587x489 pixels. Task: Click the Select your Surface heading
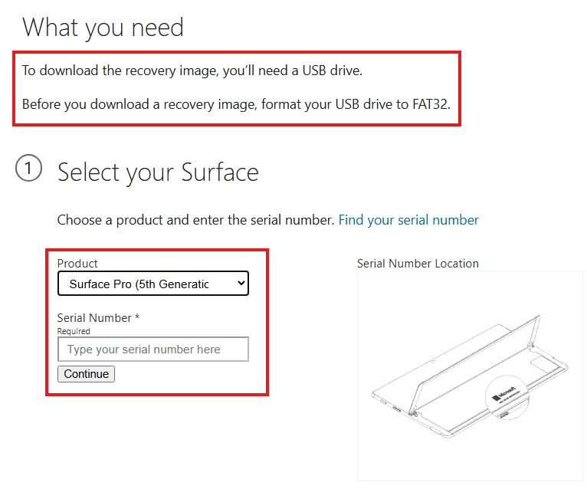pyautogui.click(x=158, y=172)
